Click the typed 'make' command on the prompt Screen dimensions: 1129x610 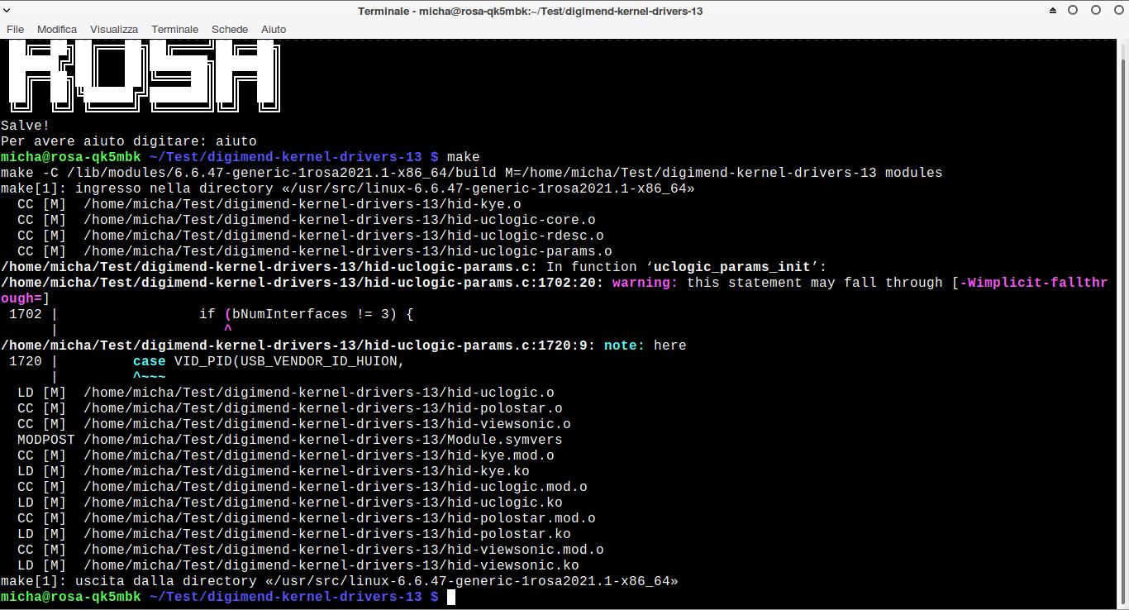pos(464,157)
